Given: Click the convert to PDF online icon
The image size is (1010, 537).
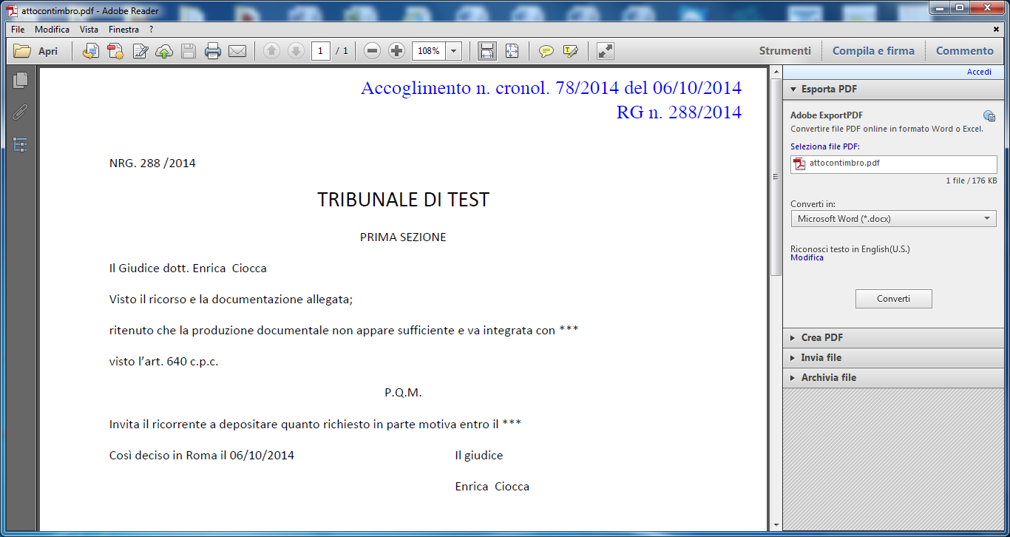Looking at the screenshot, I should coord(91,51).
